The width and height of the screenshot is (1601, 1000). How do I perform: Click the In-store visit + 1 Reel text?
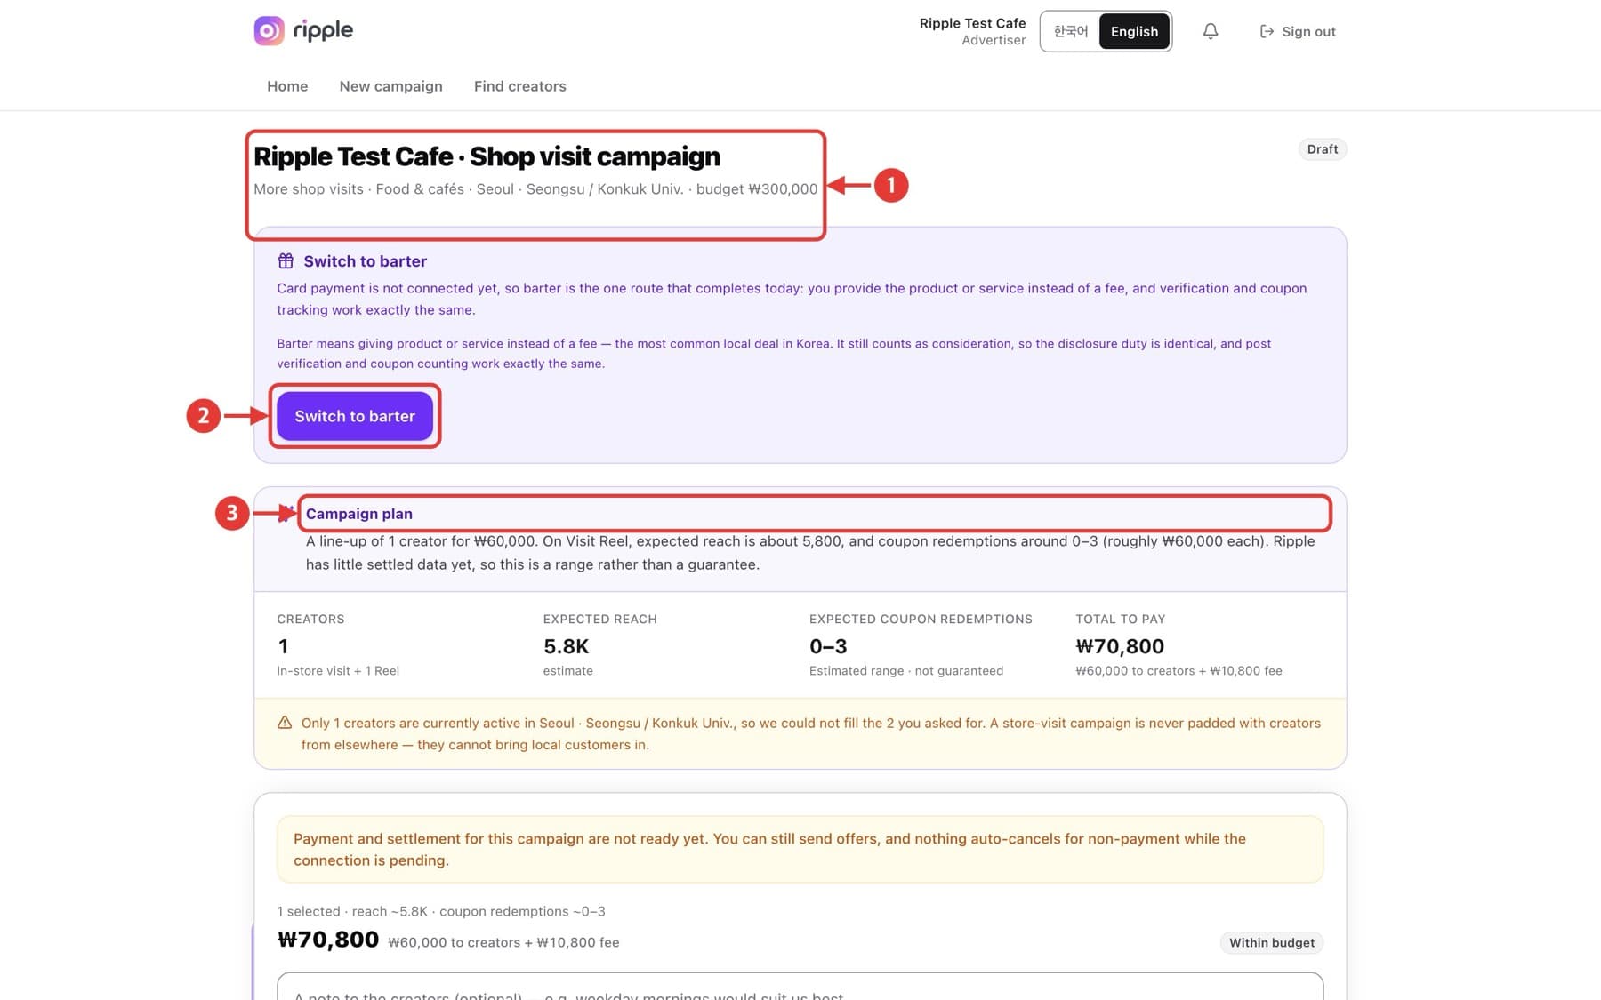(338, 671)
